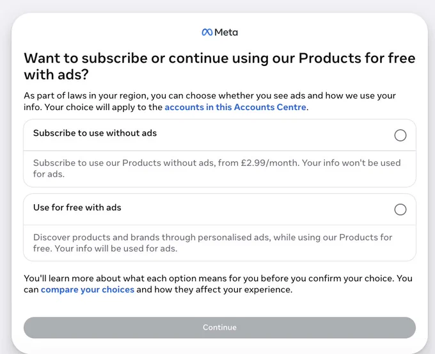Click the £2.99/month subscription description text
Image resolution: width=435 pixels, height=354 pixels.
coord(217,168)
